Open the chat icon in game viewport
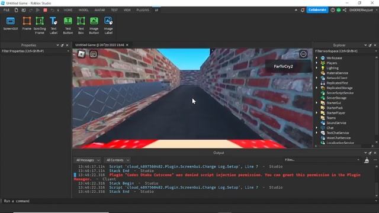 tap(94, 54)
